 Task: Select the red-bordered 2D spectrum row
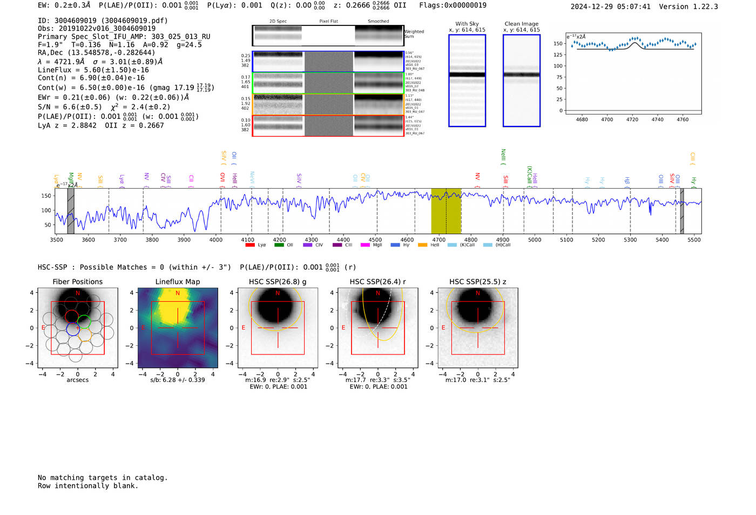coord(328,126)
